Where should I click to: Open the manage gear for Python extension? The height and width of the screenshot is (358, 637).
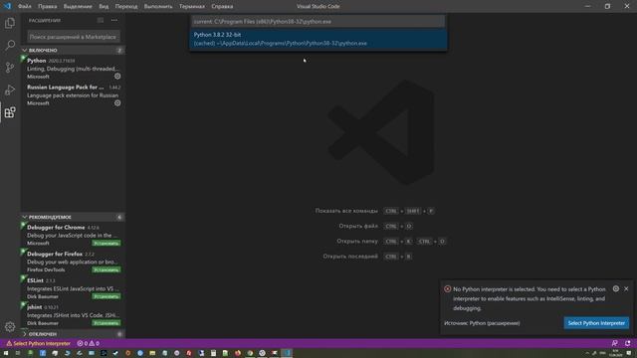(x=117, y=76)
